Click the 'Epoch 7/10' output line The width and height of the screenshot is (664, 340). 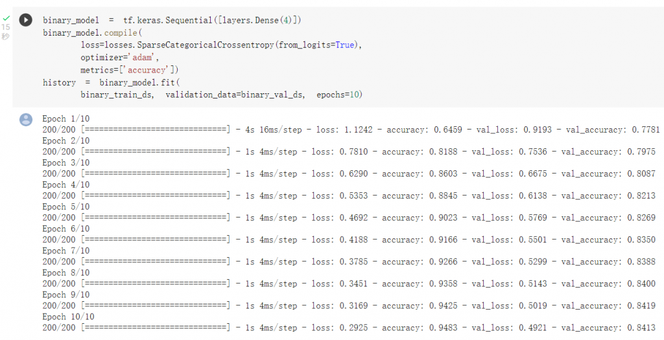[x=66, y=251]
